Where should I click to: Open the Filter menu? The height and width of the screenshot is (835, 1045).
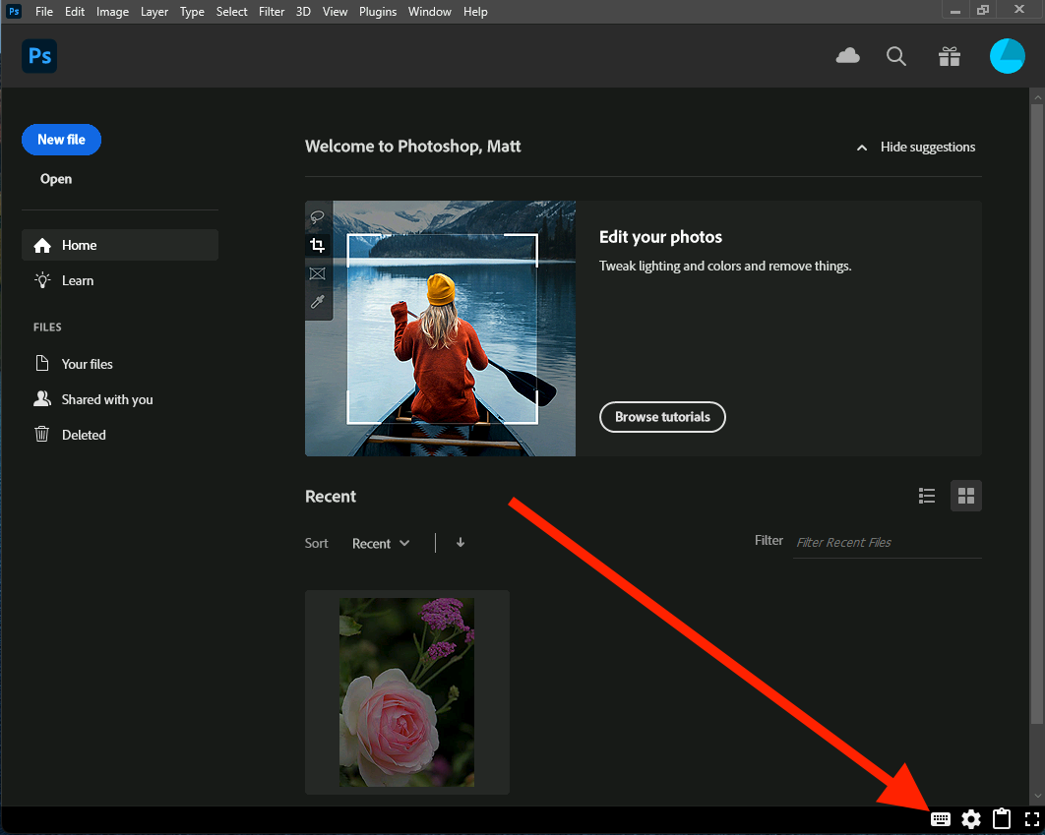pos(271,12)
